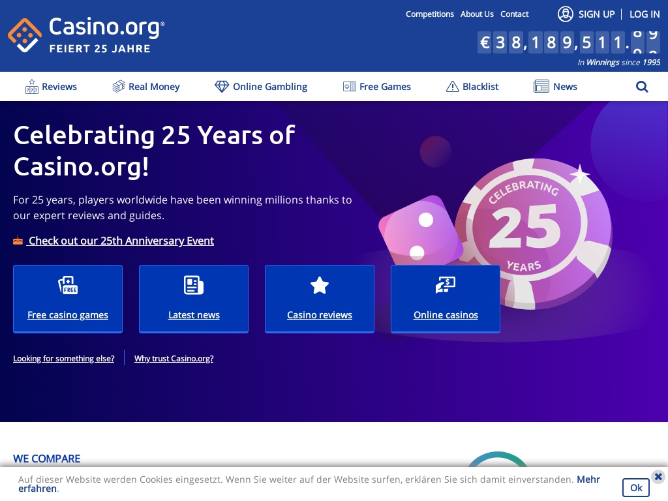Viewport: 668px width, 501px height.
Task: Click Looking for something else?
Action: [x=64, y=358]
